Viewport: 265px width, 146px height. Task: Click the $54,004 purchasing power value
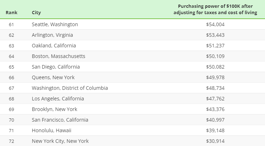pyautogui.click(x=215, y=24)
